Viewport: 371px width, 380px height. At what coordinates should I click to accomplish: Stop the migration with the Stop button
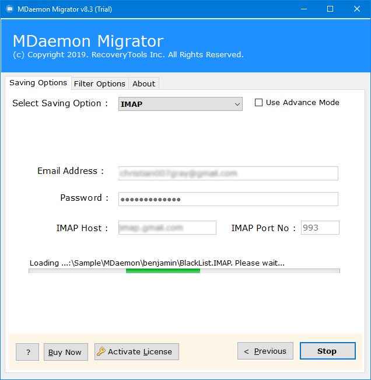328,351
